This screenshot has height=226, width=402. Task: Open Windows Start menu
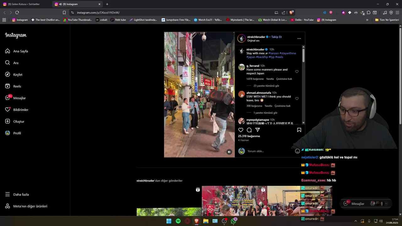tap(169, 221)
